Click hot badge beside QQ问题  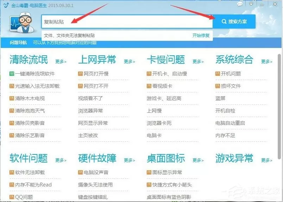12,197
